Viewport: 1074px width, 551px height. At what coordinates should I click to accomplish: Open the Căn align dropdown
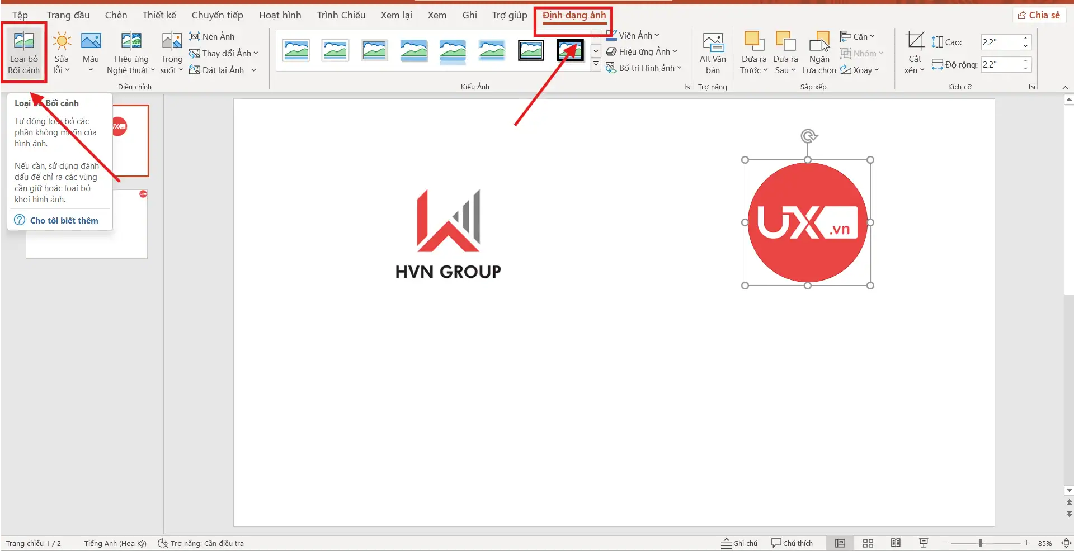858,36
